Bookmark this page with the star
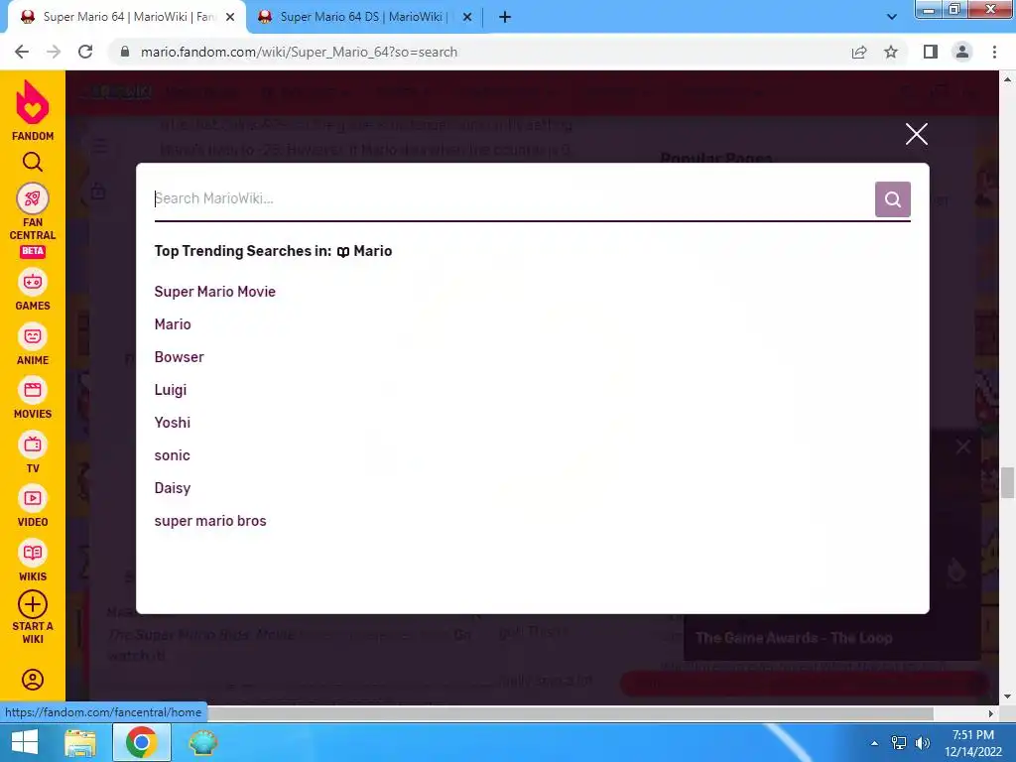Viewport: 1016px width, 762px height. point(891,52)
